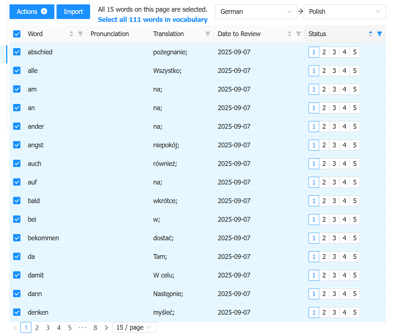Click the translation Następnie;
Screen dimensions: 402x334
click(x=168, y=294)
